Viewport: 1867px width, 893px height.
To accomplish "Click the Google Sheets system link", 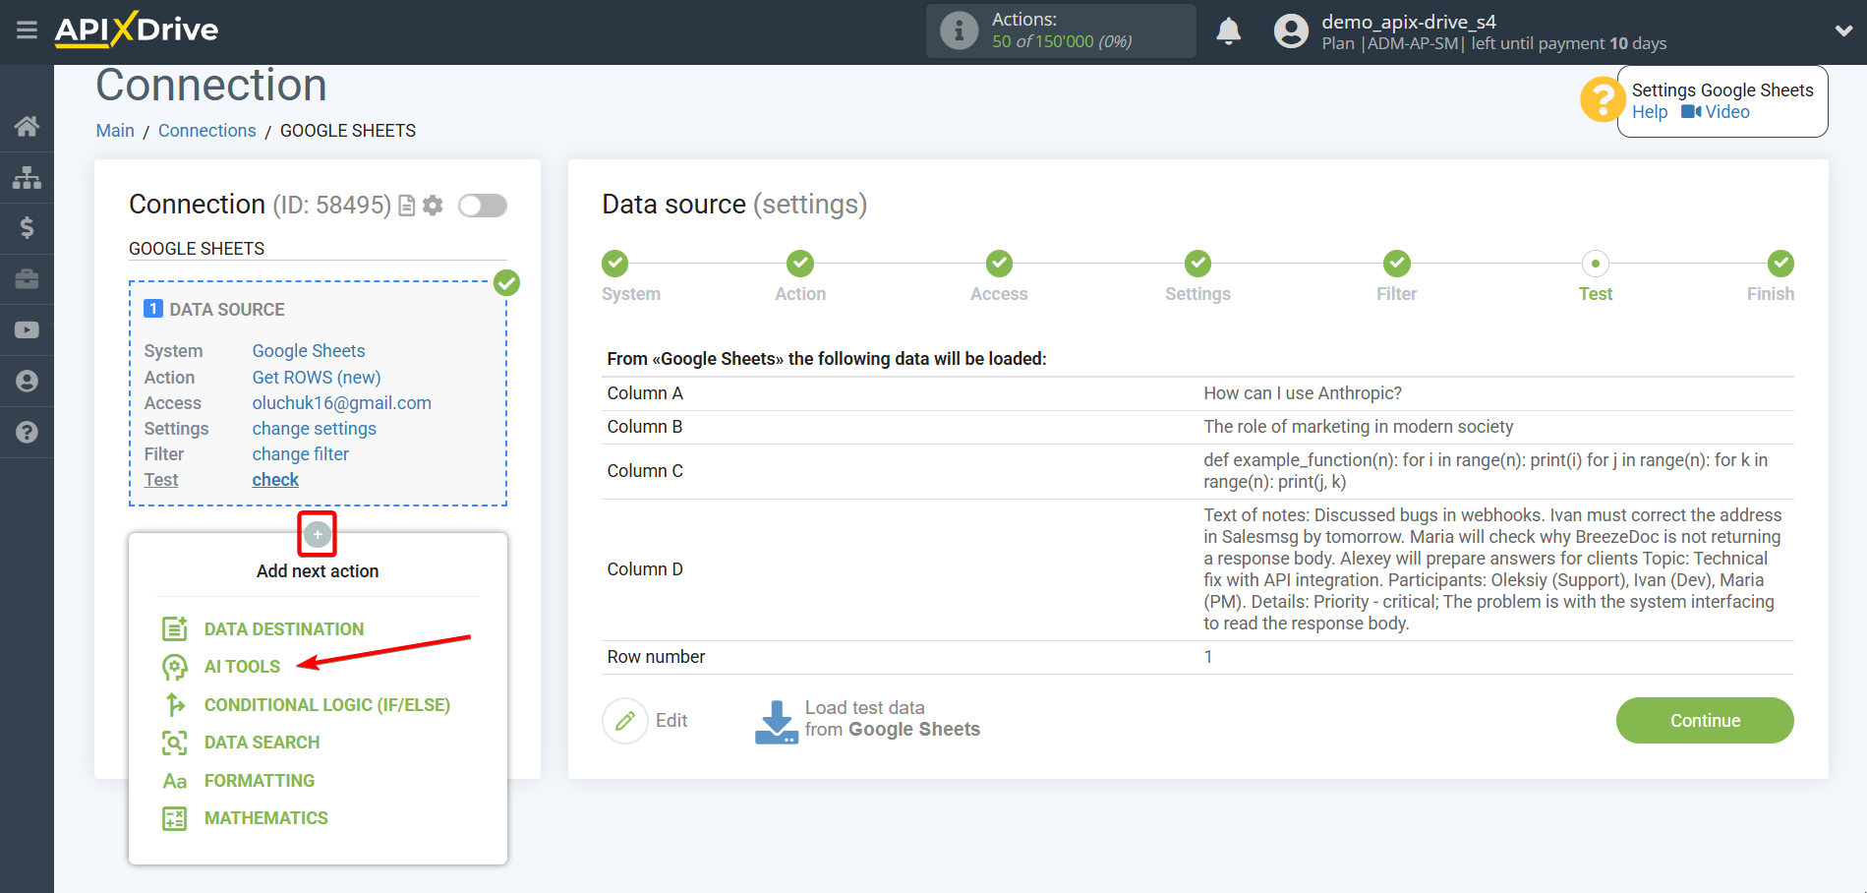I will coord(309,351).
